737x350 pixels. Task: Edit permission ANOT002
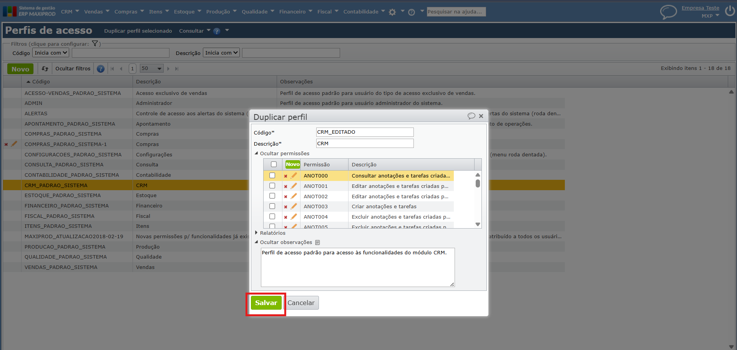tap(294, 196)
